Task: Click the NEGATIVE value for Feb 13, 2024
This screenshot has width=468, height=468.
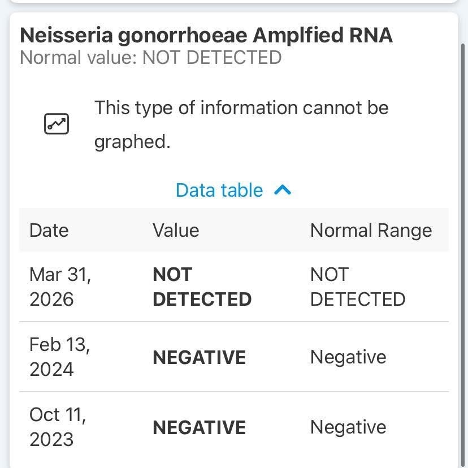Action: 199,357
